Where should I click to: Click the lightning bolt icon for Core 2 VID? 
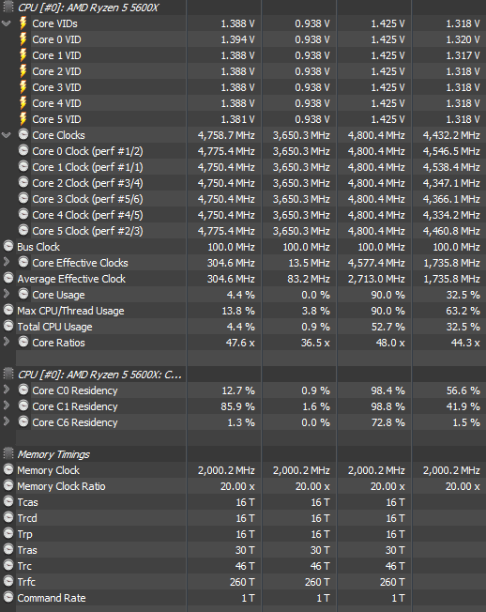[23, 71]
